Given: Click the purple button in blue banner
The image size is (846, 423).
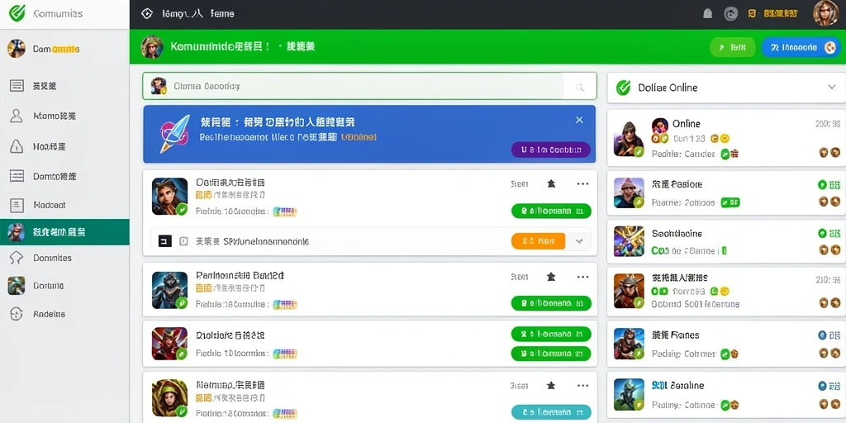Looking at the screenshot, I should (551, 150).
